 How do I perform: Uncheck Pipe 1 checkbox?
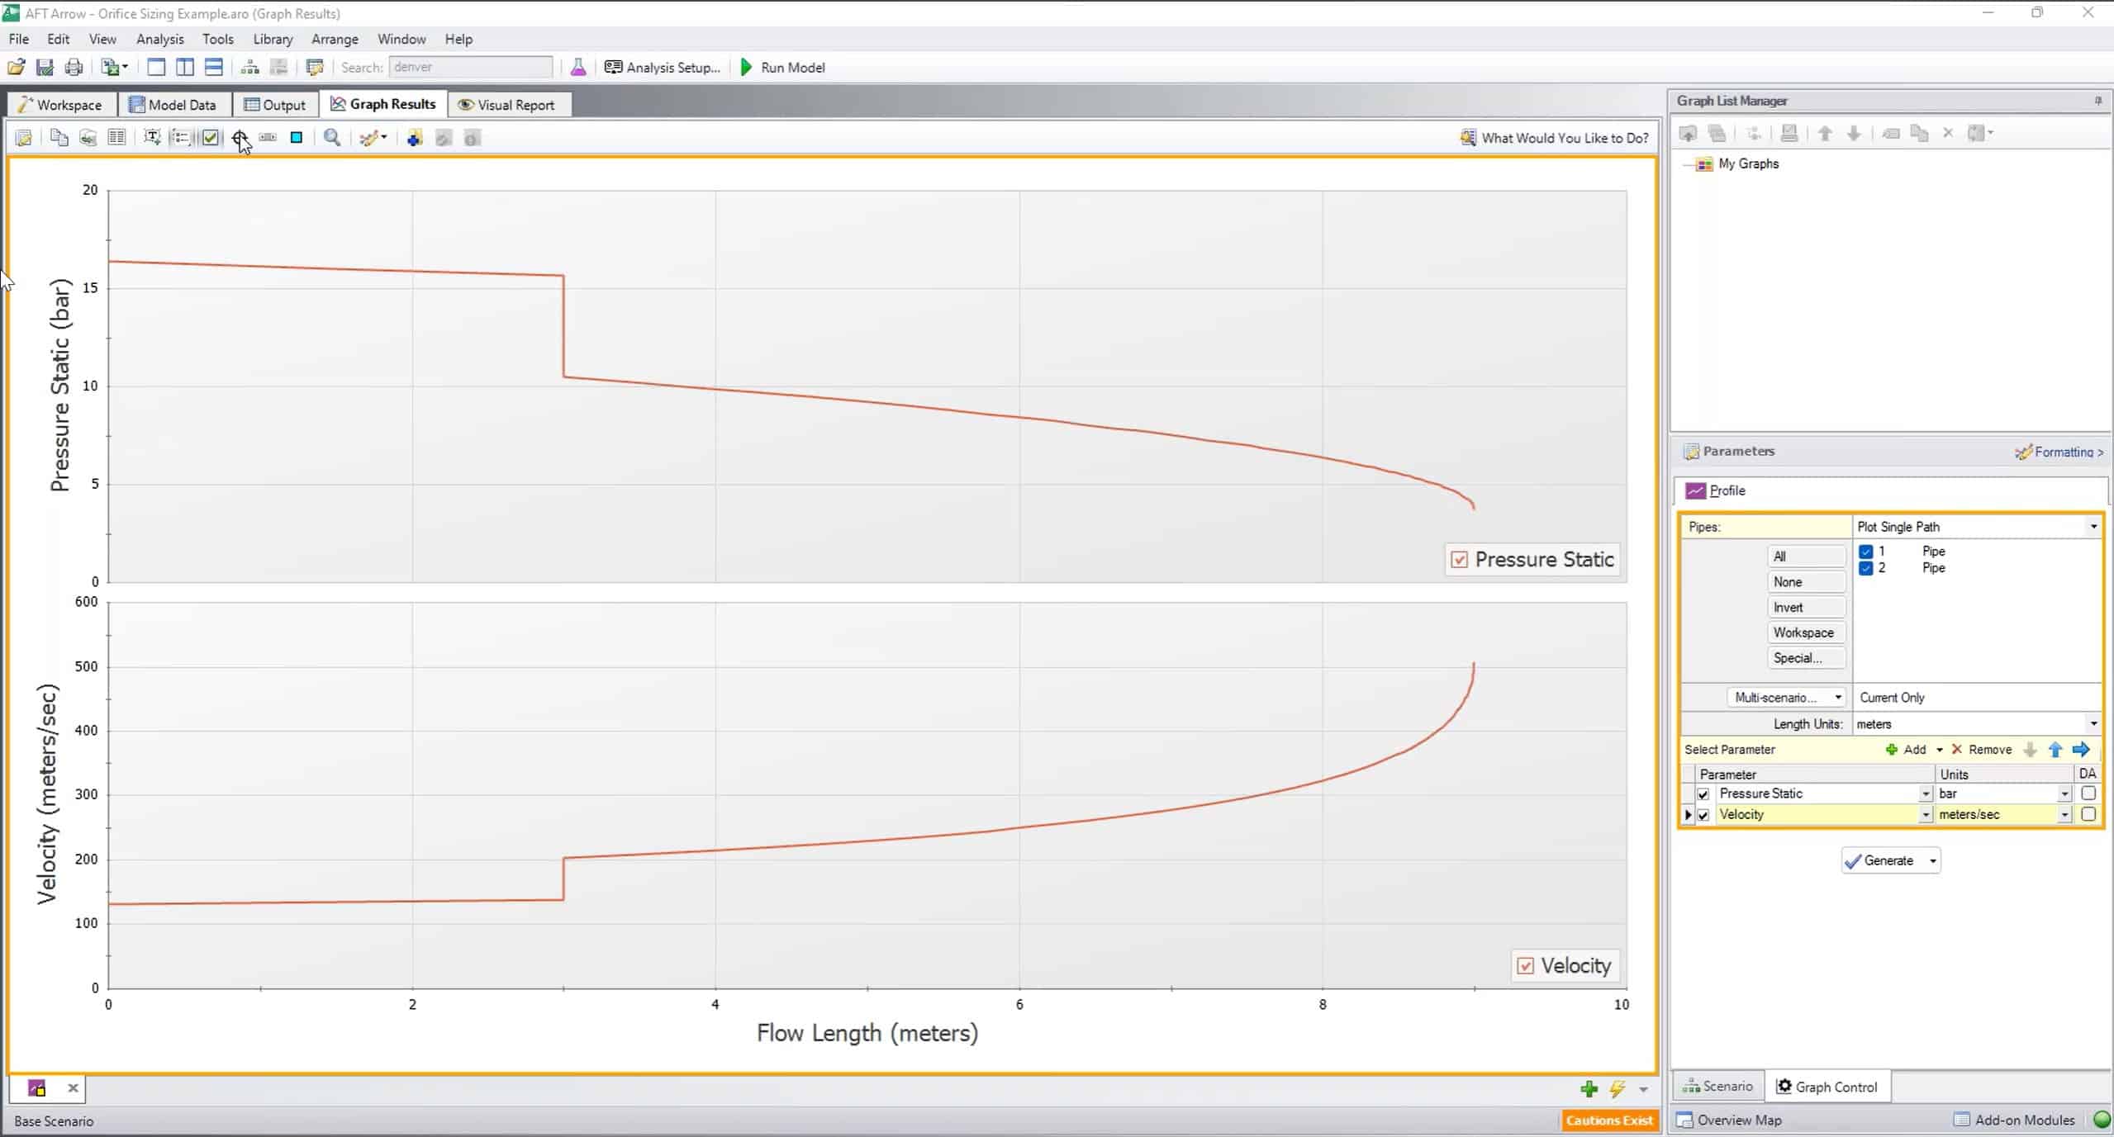pyautogui.click(x=1865, y=552)
